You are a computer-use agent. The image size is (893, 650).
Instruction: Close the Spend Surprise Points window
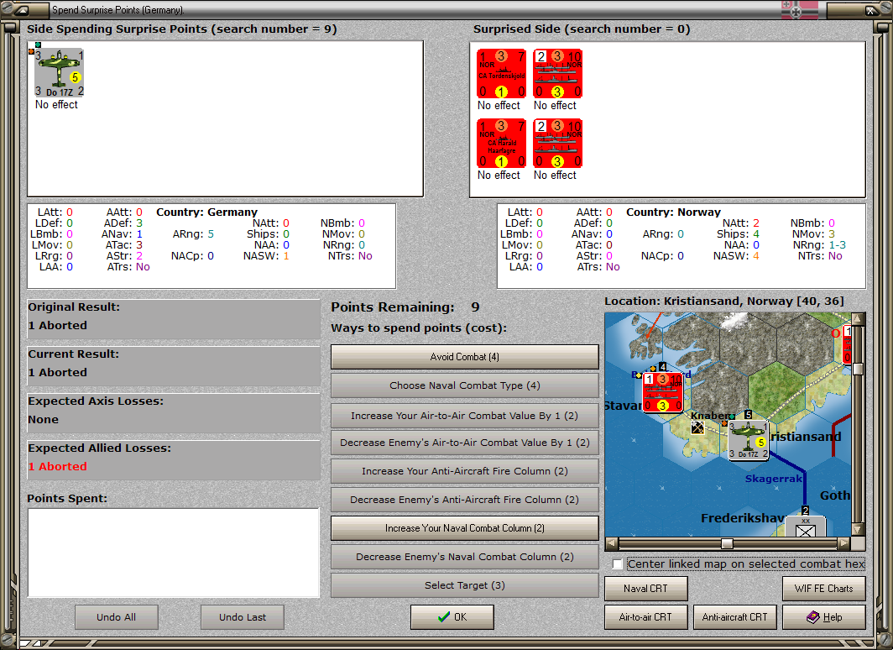tap(871, 10)
